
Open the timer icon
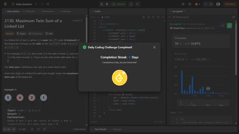pyautogui.click(x=206, y=4)
